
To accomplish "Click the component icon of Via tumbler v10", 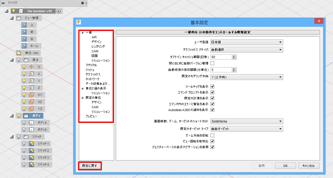I will click(x=21, y=11).
